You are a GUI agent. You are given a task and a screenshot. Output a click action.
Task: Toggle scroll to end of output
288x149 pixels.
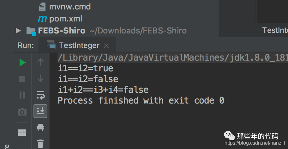coord(40,111)
